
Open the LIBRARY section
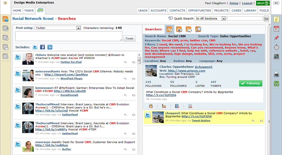coord(250,11)
